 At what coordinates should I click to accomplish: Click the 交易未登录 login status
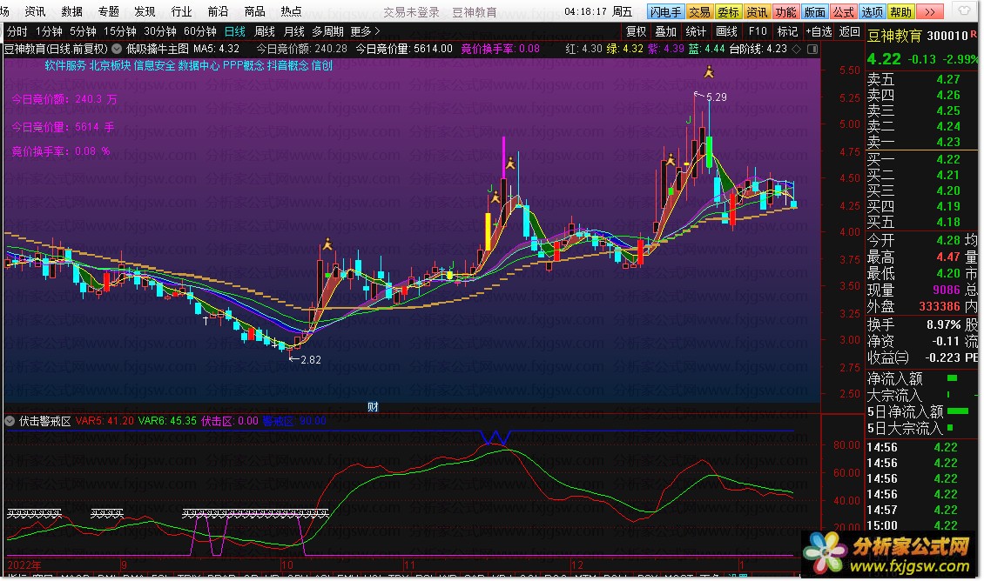[411, 12]
